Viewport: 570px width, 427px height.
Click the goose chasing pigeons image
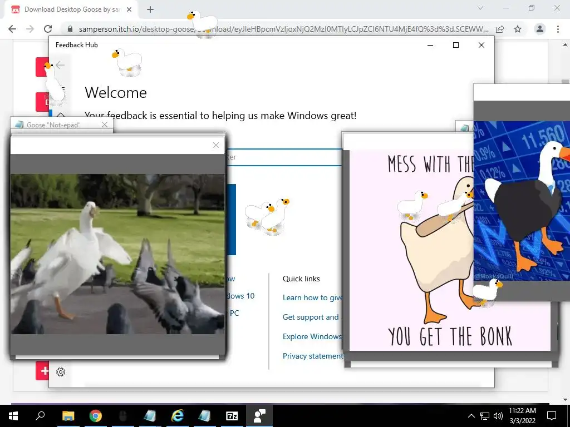click(x=117, y=254)
